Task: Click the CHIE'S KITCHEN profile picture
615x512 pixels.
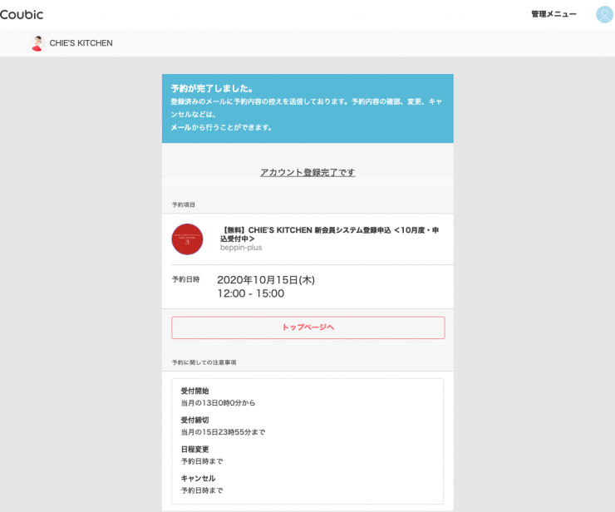Action: [37, 43]
